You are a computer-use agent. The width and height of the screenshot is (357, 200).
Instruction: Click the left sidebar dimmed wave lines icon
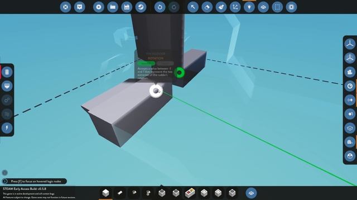click(7, 114)
